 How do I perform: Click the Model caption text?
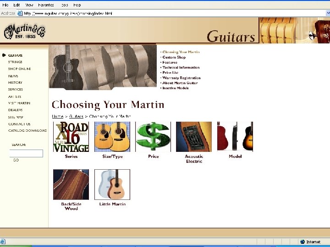click(x=235, y=156)
